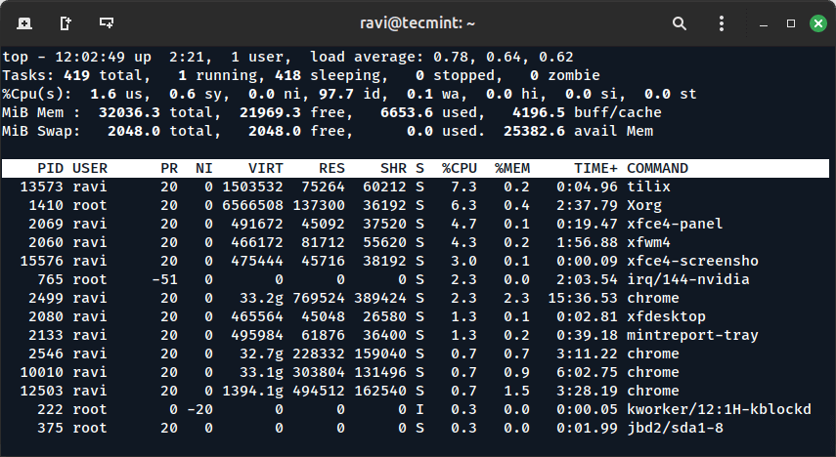836x457 pixels.
Task: Select the mintreport-tray command entry
Action: click(x=692, y=335)
